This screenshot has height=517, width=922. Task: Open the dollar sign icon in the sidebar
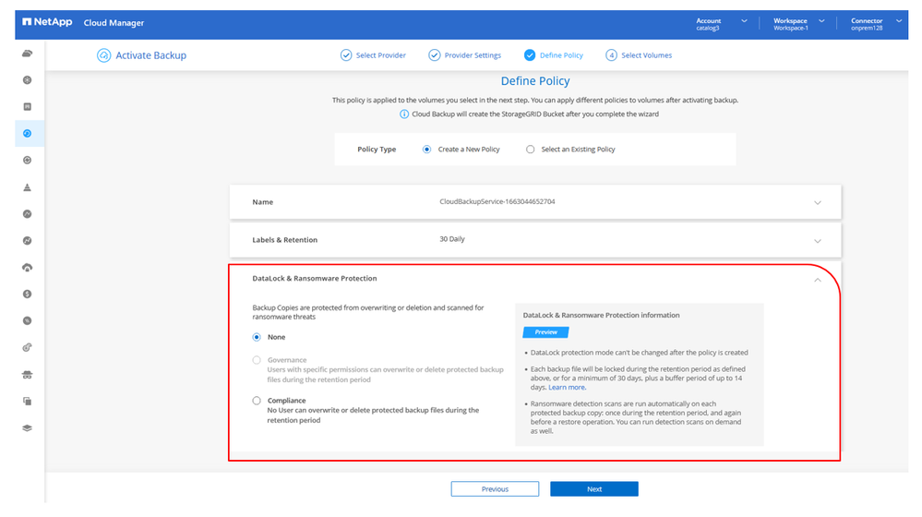(x=27, y=295)
